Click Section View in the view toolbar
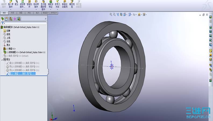213x121 pixels. point(121,15)
